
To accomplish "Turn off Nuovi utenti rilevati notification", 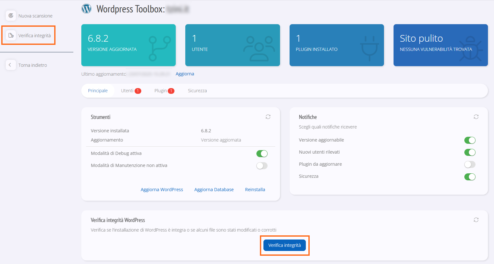I will (470, 152).
